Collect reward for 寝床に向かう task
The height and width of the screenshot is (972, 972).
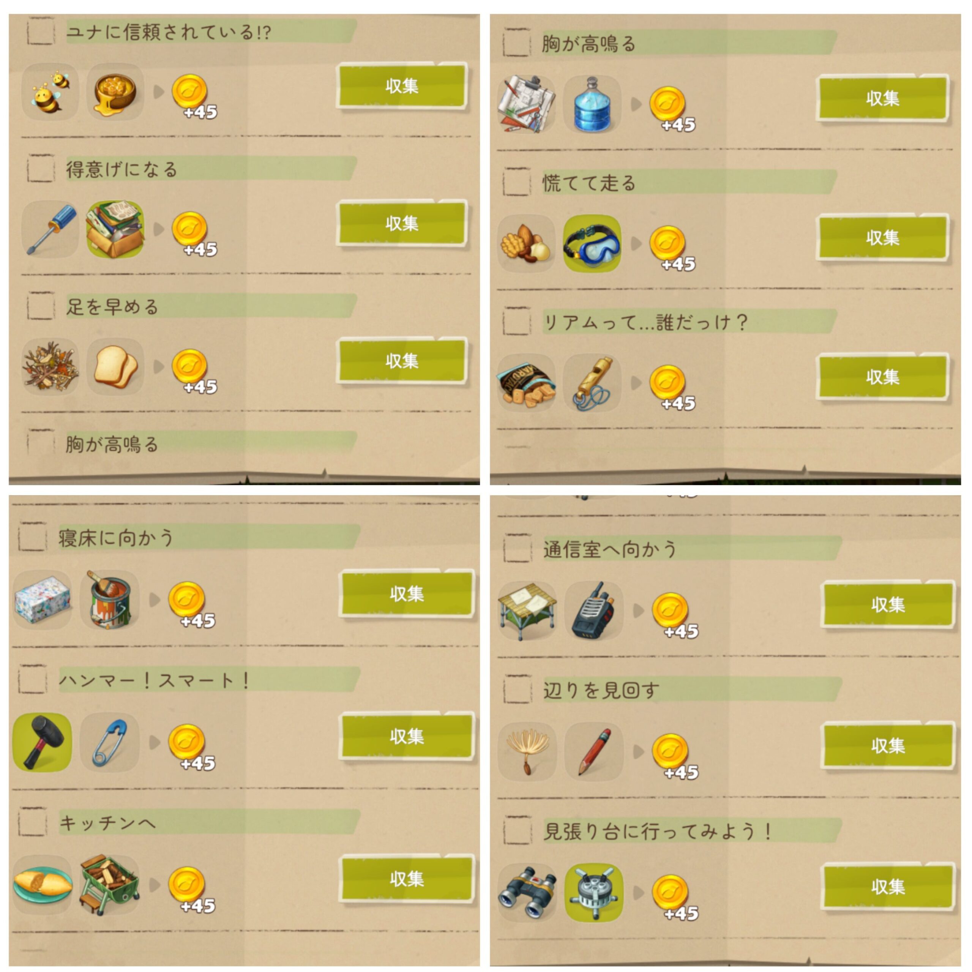pos(407,594)
